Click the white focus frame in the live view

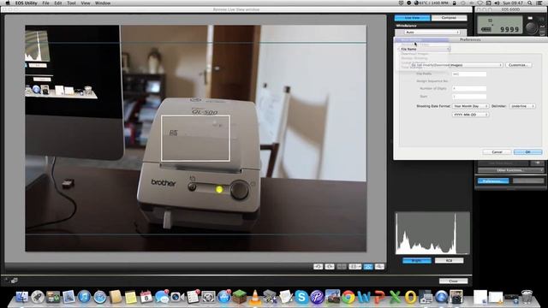point(195,139)
